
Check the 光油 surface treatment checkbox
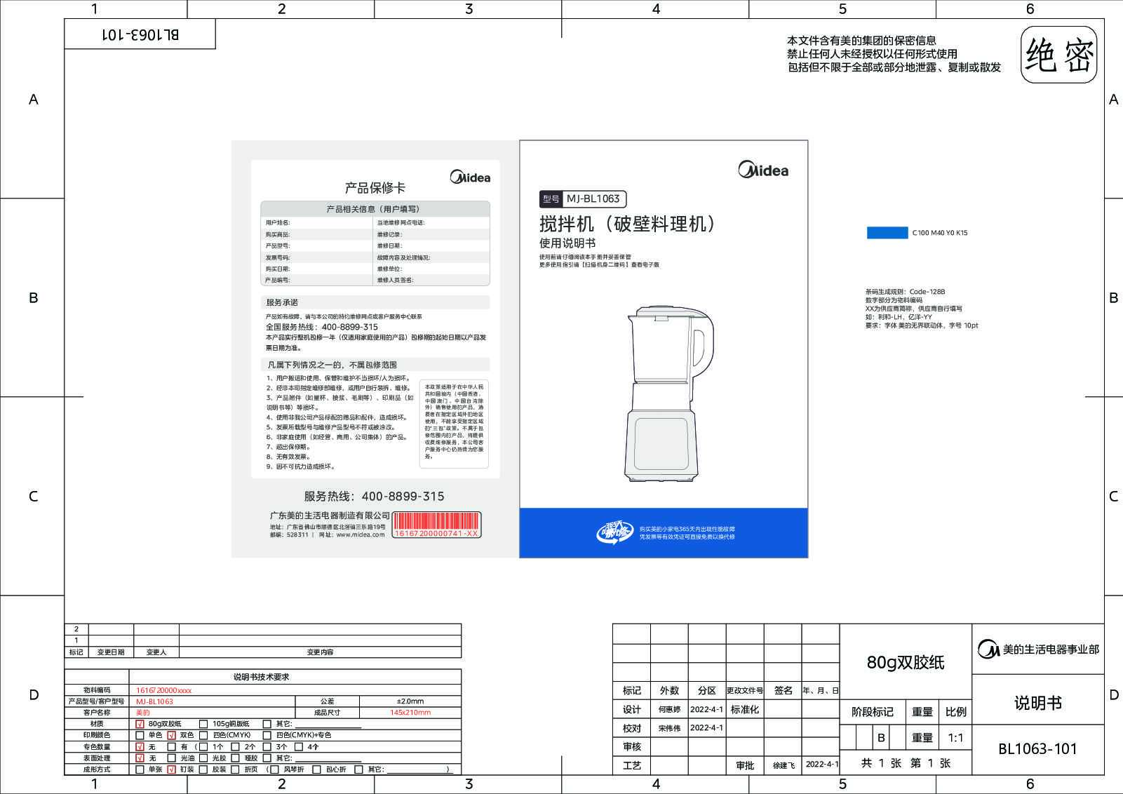[171, 758]
